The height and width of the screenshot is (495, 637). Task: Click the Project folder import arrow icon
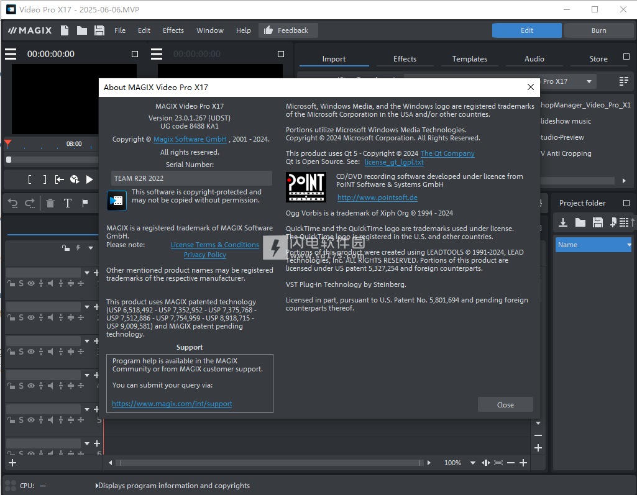(563, 222)
